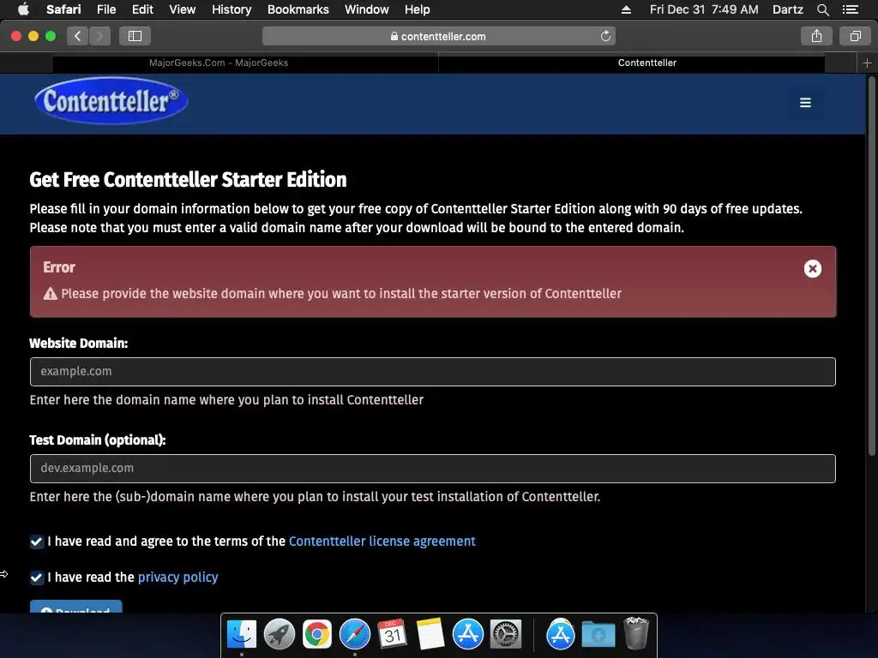Click the Contentteller logo
Screen dimensions: 878x658
coord(111,101)
